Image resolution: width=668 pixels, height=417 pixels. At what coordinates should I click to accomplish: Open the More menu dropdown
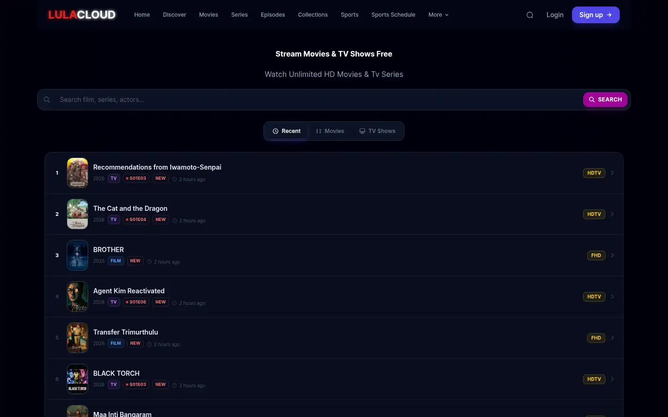pos(438,15)
